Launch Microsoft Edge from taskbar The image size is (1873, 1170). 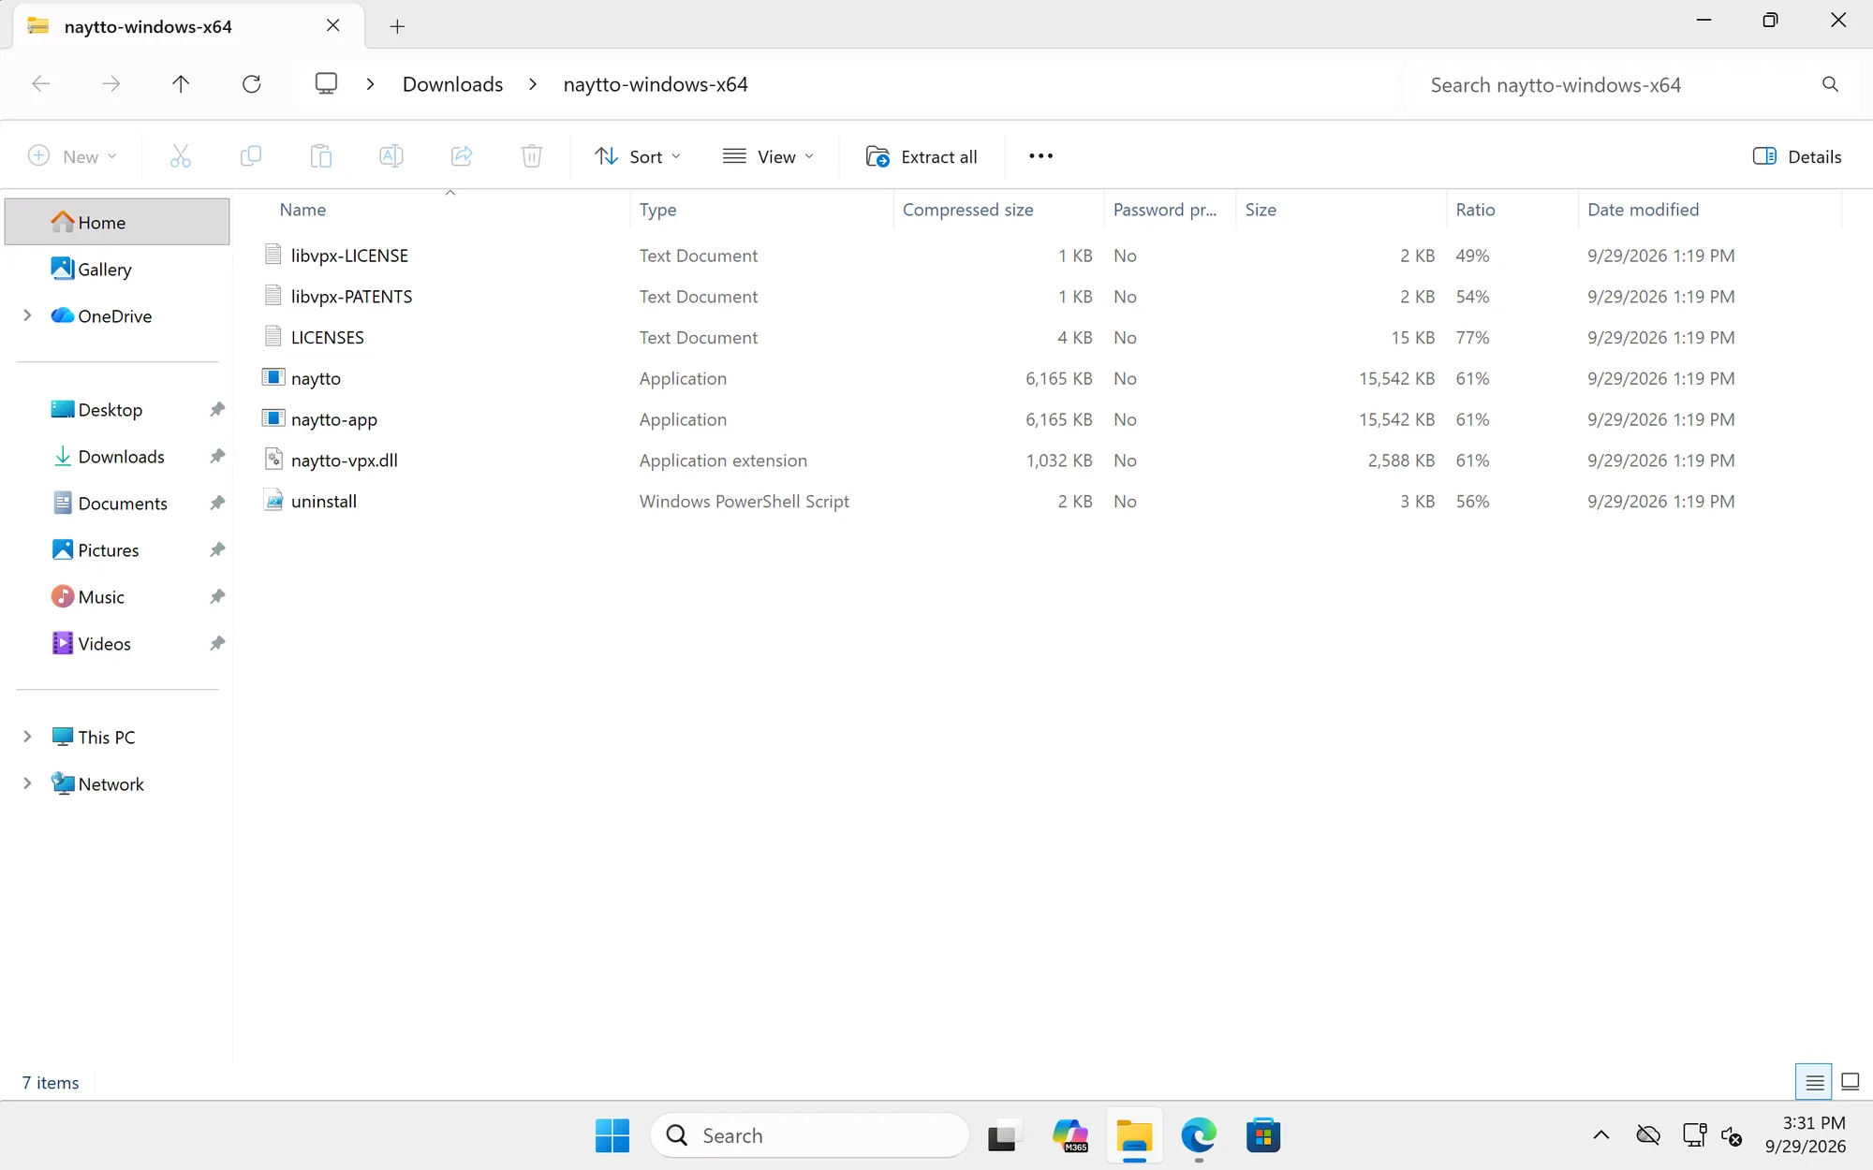coord(1199,1135)
